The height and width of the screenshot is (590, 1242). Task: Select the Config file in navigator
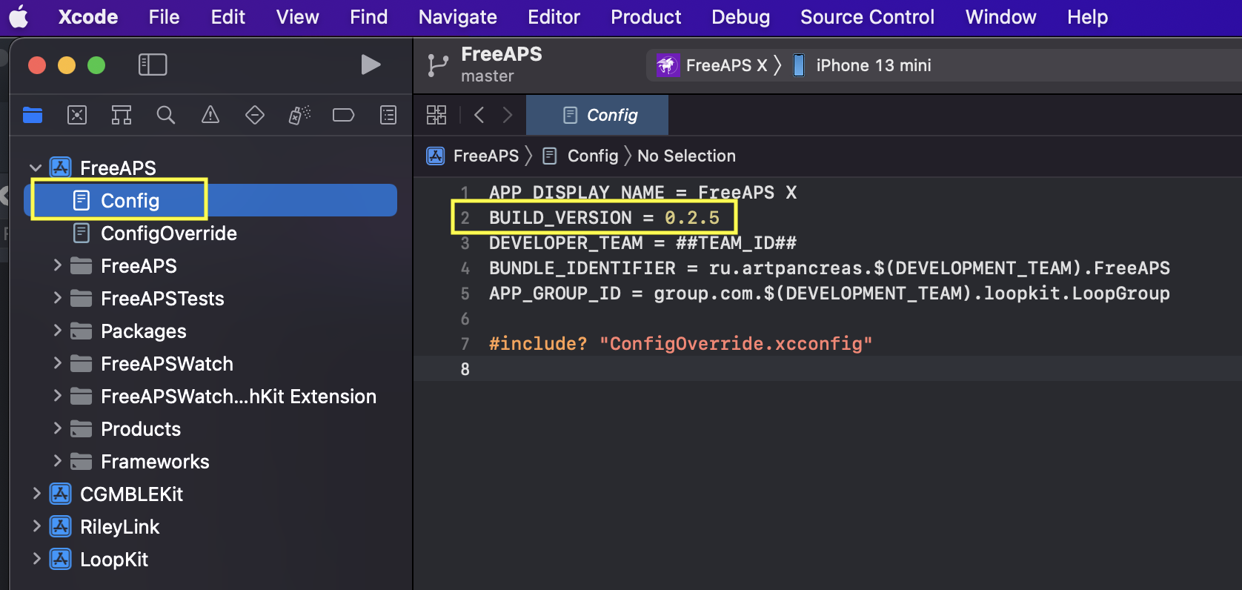point(210,200)
